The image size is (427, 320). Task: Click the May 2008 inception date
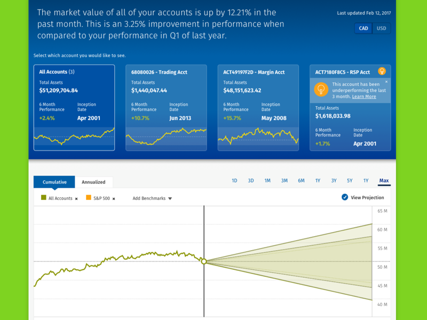pyautogui.click(x=274, y=118)
